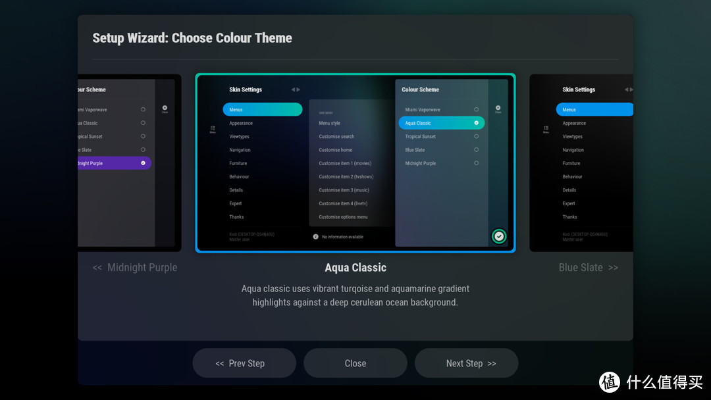
Task: Go to Next Step
Action: click(x=466, y=363)
